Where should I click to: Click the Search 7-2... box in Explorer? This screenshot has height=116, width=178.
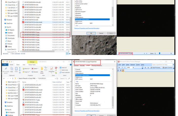pos(65,78)
